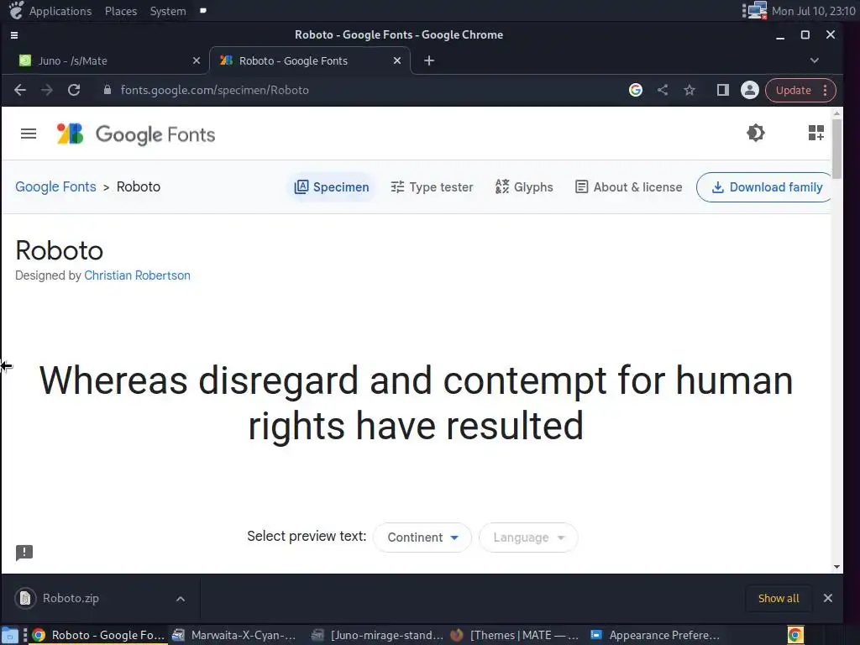Click the Google icon in the address bar
Image resolution: width=860 pixels, height=645 pixels.
pyautogui.click(x=635, y=90)
